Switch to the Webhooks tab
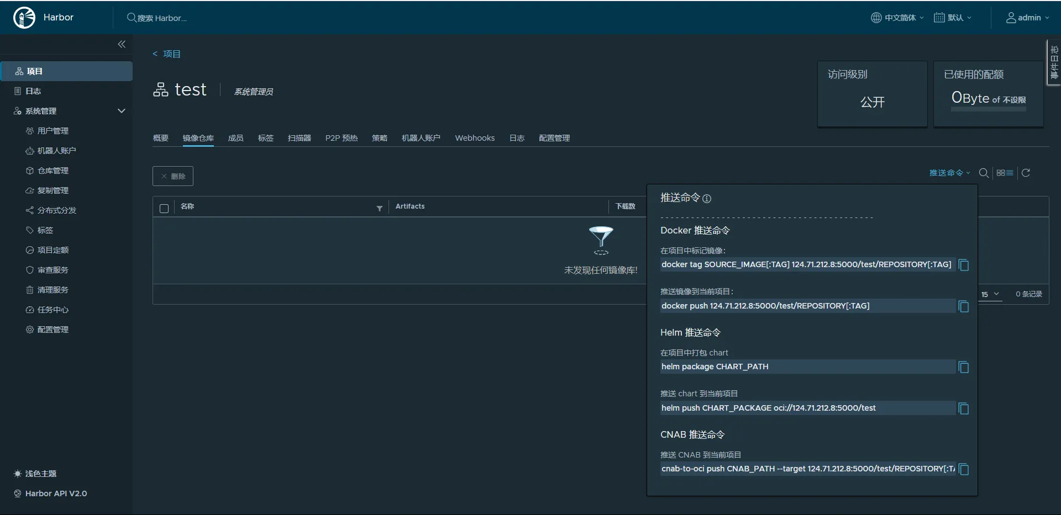The width and height of the screenshot is (1061, 515). tap(475, 138)
